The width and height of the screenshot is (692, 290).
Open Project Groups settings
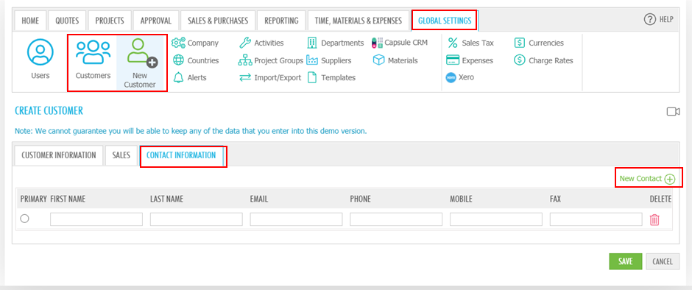(270, 60)
